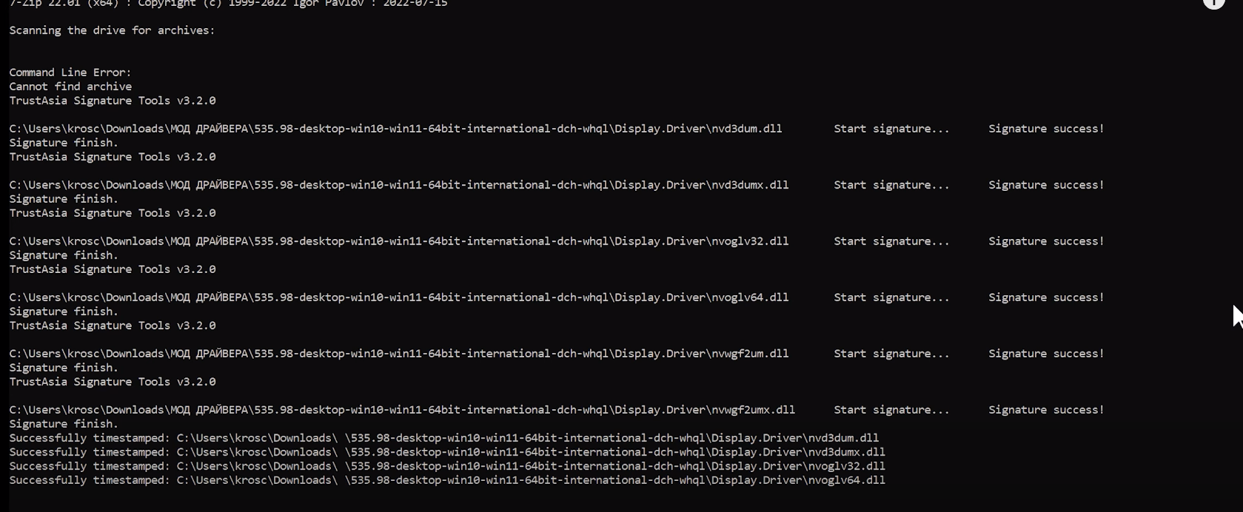Screen dimensions: 1243x512
Task: Click 'Signature finish.' right under the nvd3dumx.dll path
Action: pos(64,199)
